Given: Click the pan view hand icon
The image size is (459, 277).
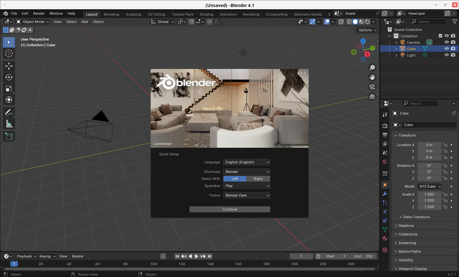Looking at the screenshot, I should [372, 77].
